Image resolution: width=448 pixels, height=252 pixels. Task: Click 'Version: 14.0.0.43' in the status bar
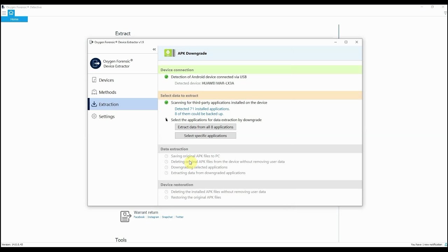click(x=12, y=245)
